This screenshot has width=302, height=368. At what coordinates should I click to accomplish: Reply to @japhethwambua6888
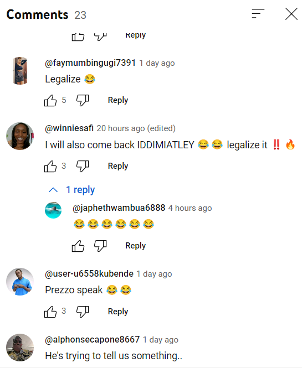coord(136,246)
